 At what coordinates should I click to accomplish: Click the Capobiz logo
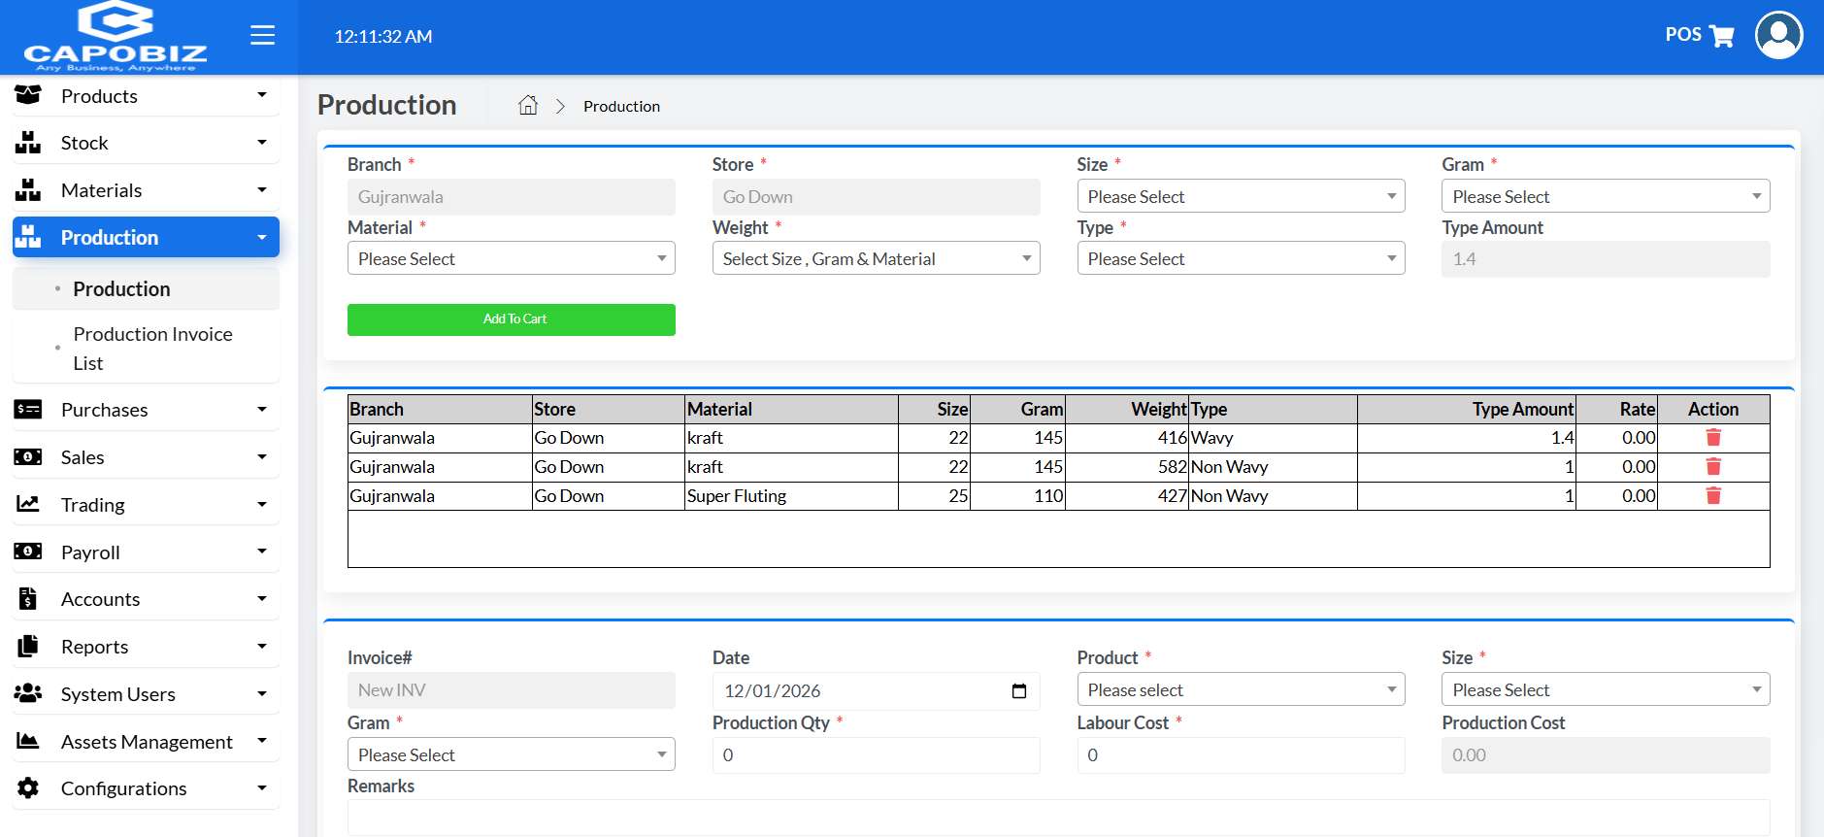click(x=116, y=37)
